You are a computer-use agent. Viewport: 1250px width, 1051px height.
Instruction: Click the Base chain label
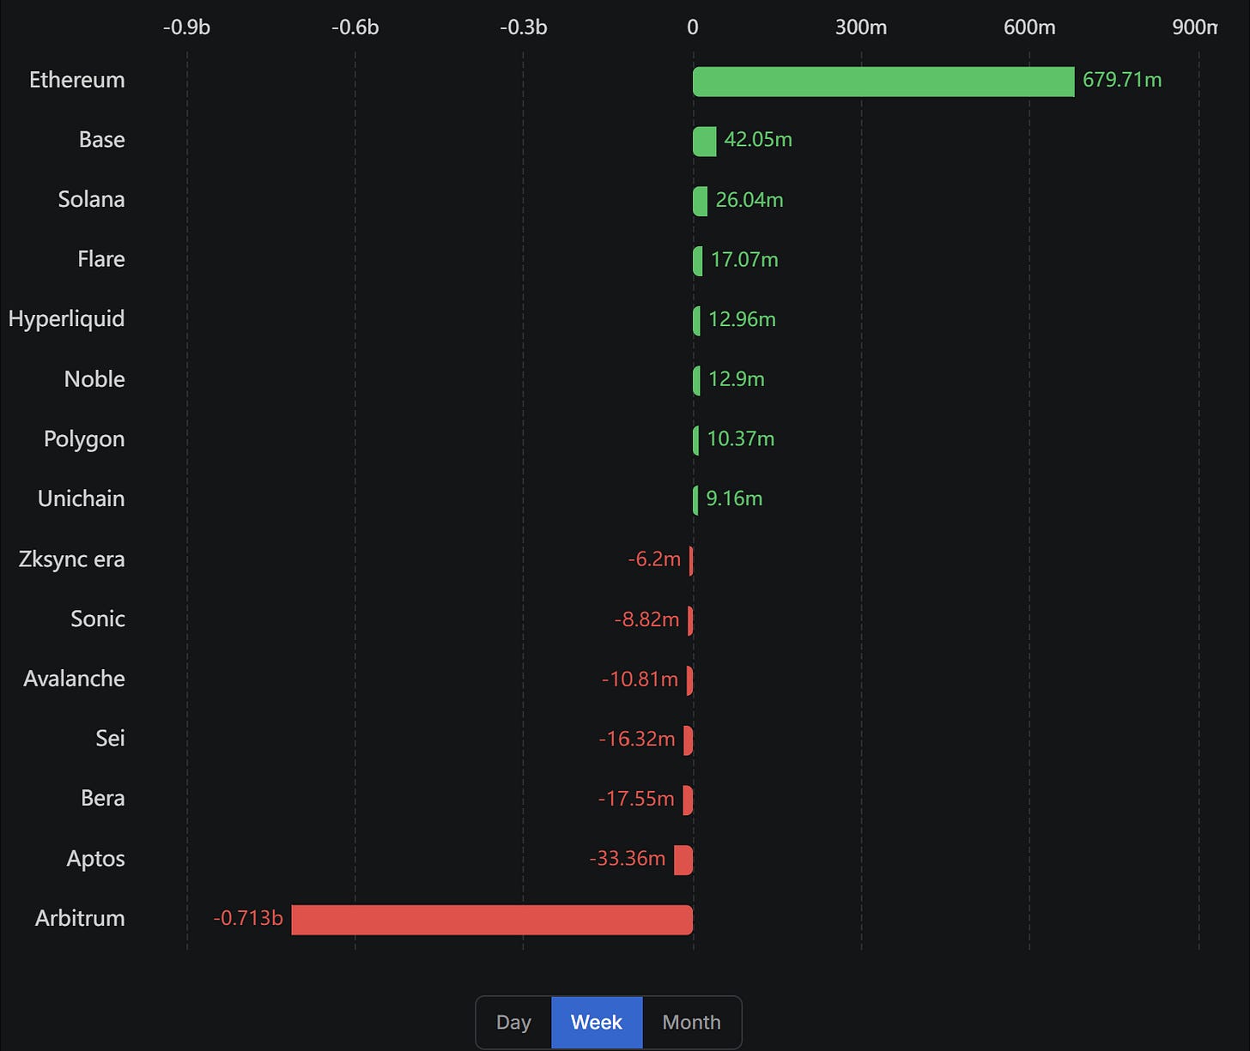[x=102, y=140]
